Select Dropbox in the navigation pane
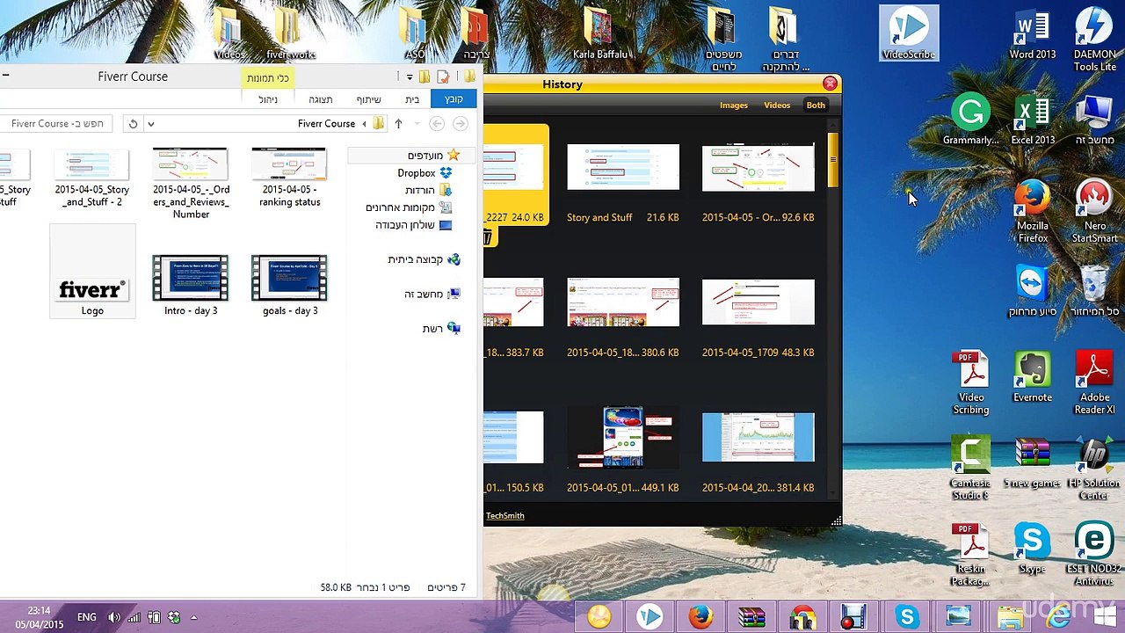 coord(425,173)
